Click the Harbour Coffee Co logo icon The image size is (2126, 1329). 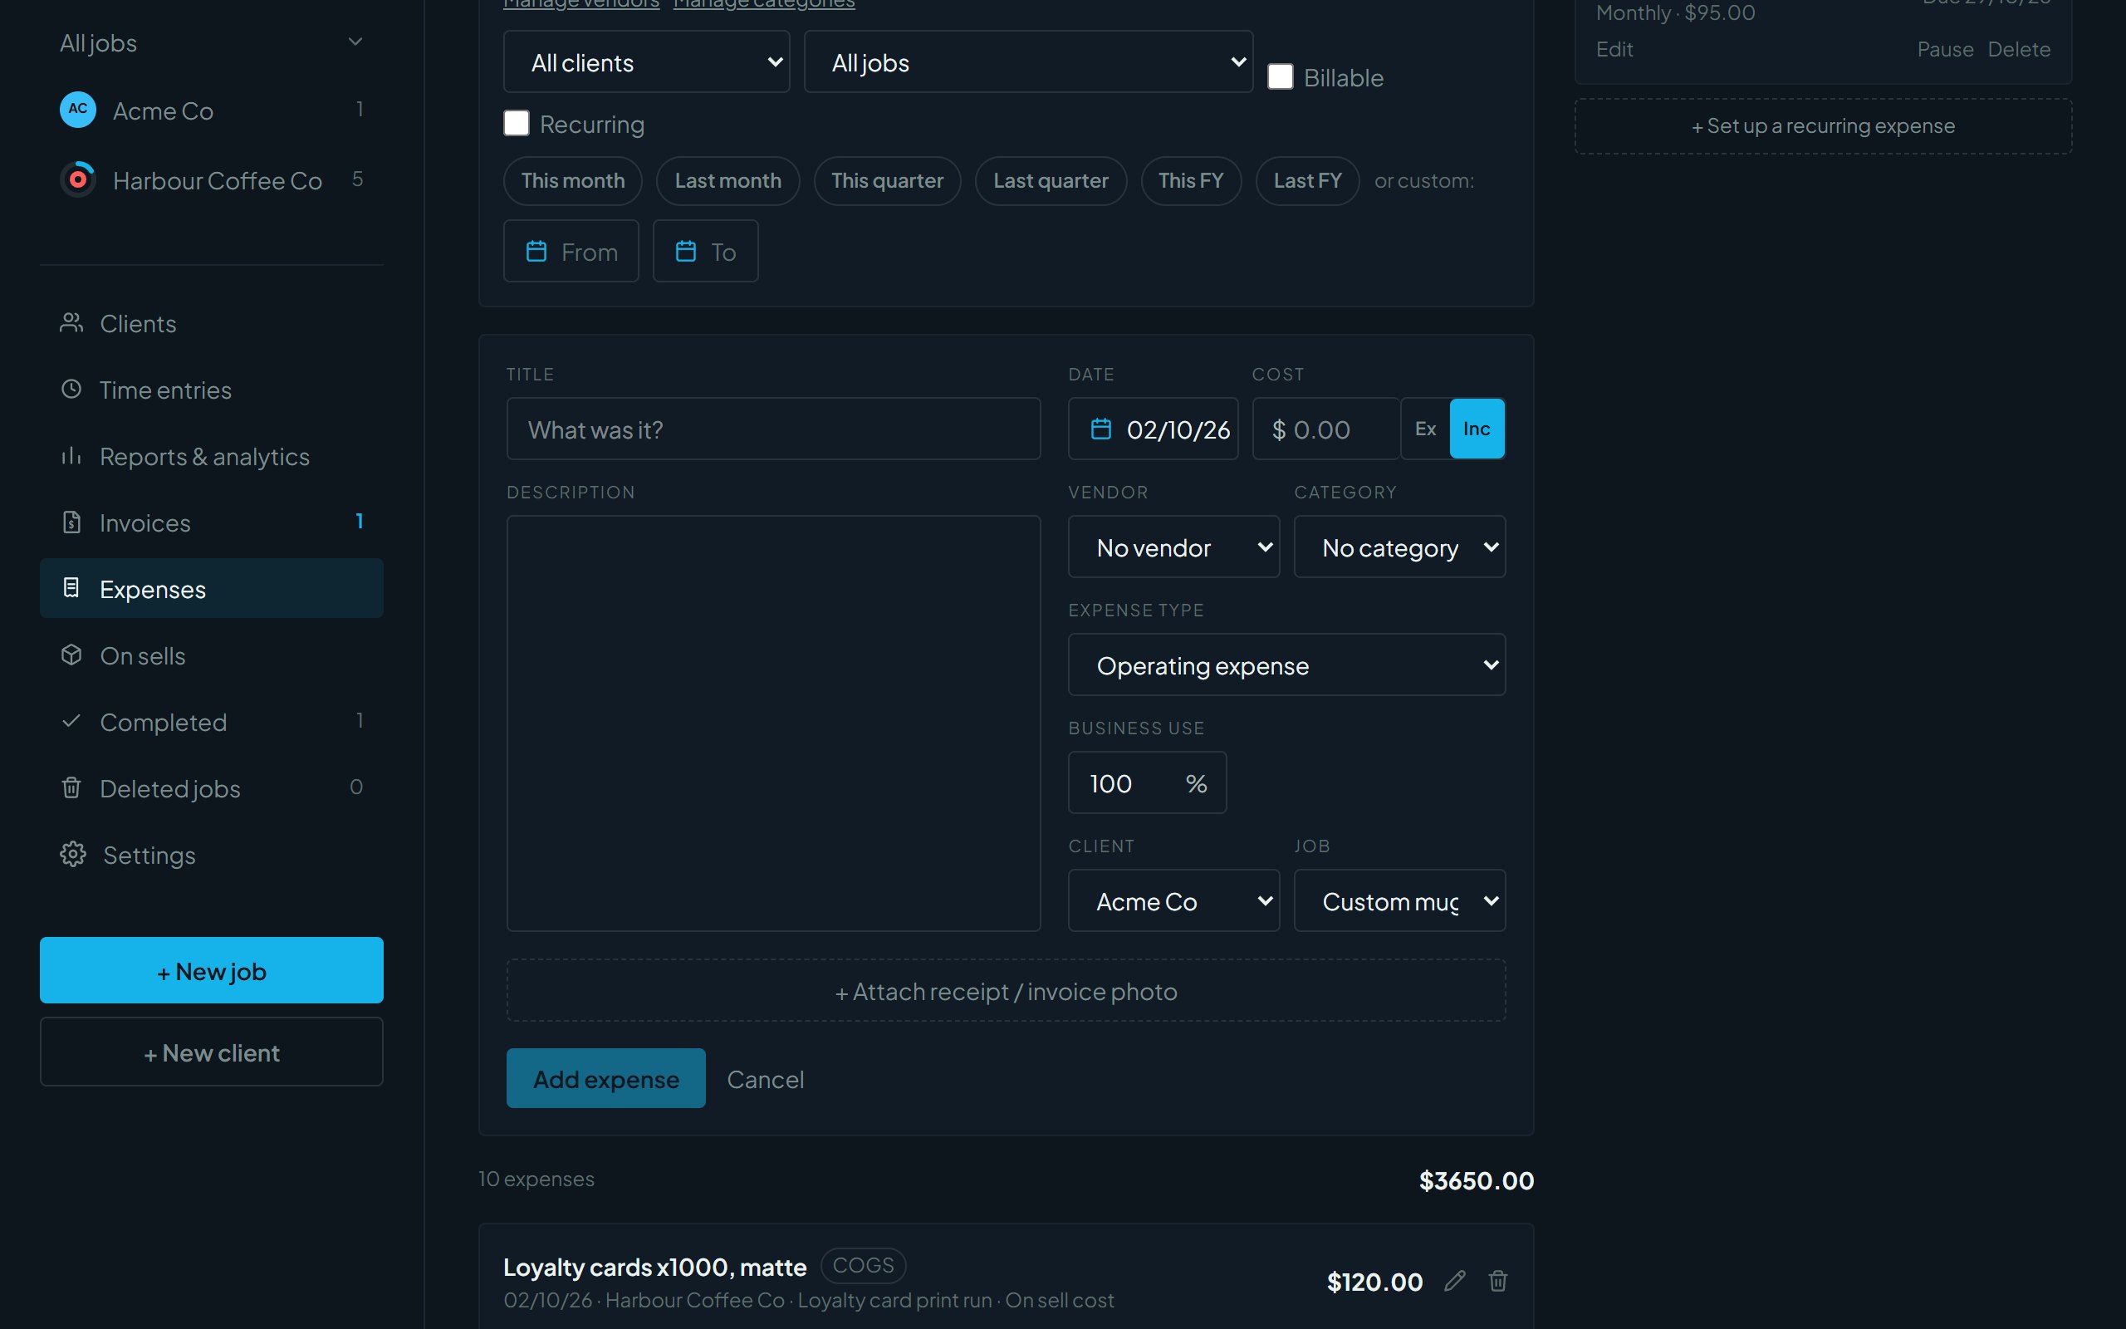click(x=77, y=179)
